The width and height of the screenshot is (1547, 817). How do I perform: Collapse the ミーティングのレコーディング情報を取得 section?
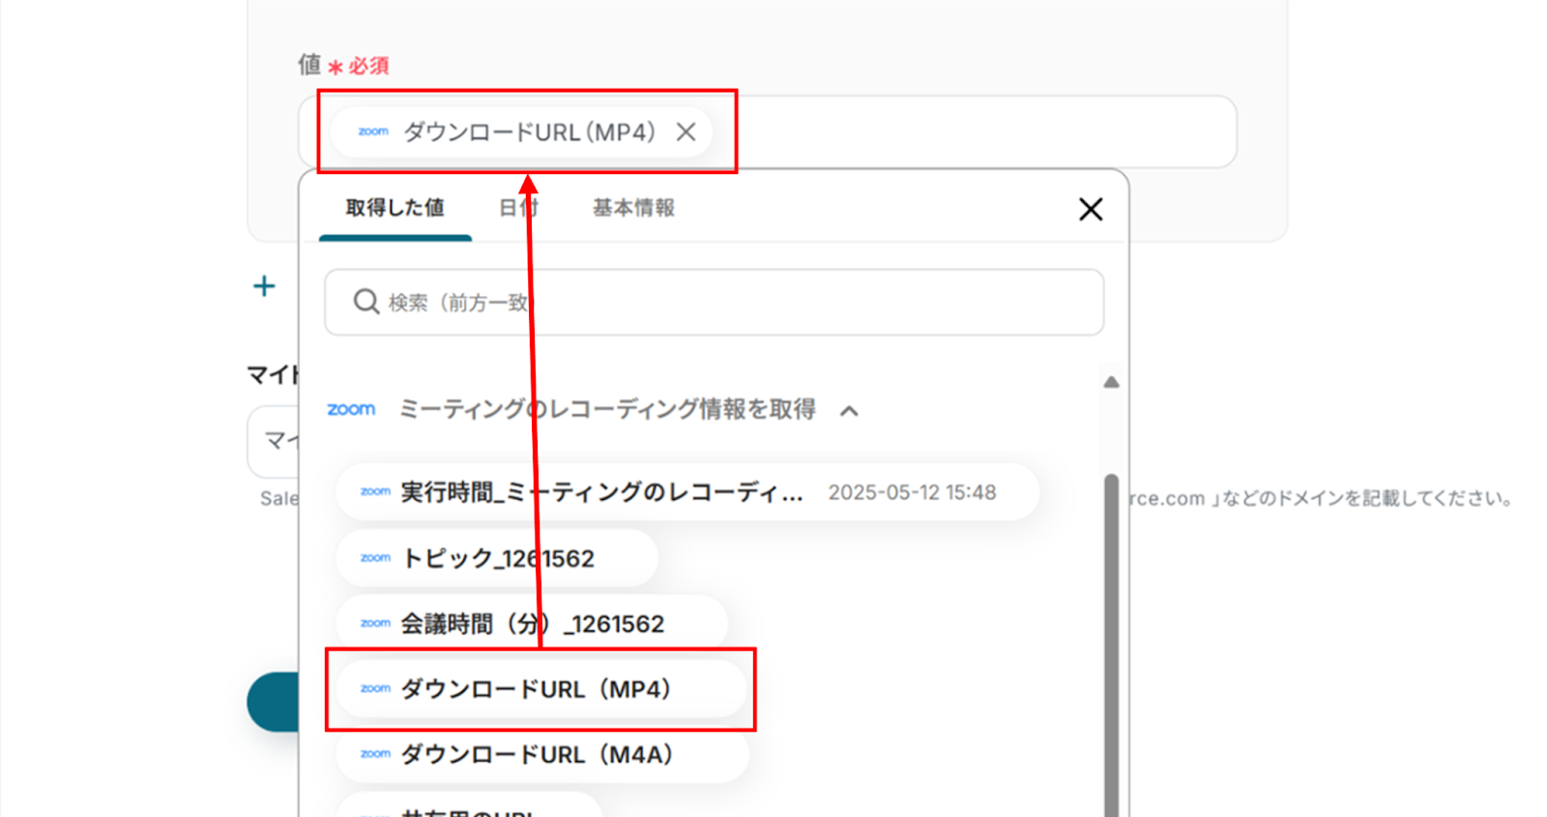[x=849, y=411]
